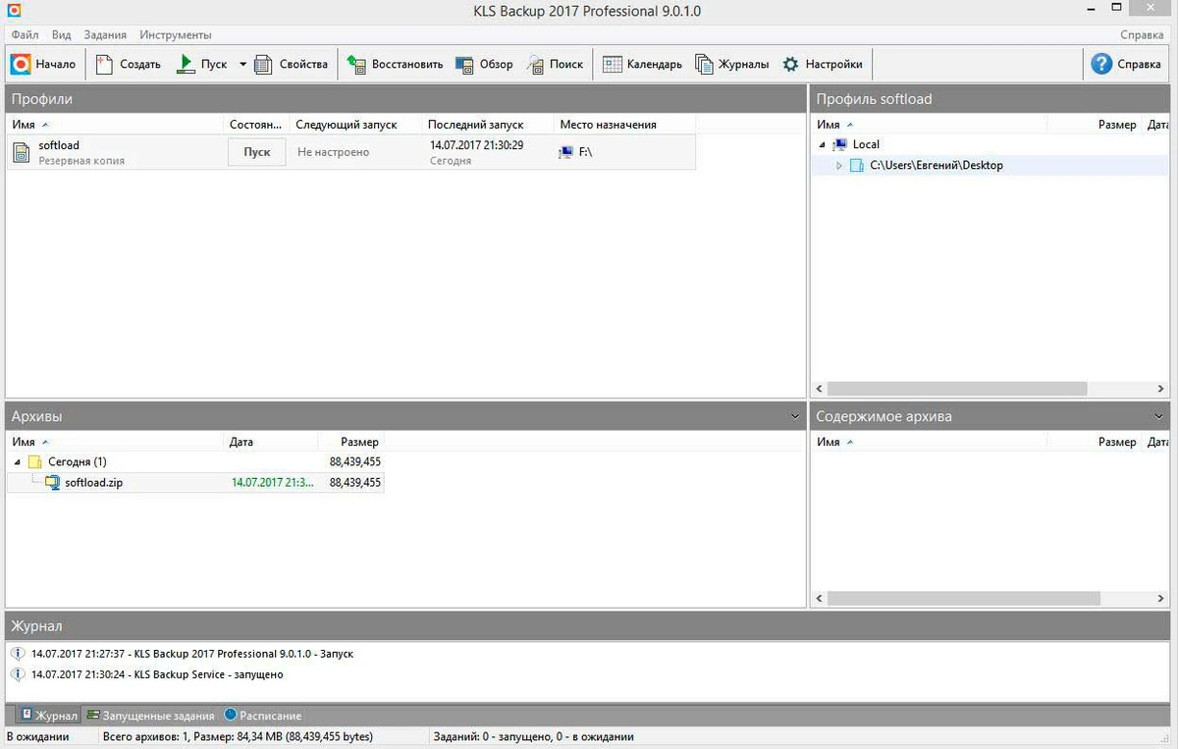Click the info icon of the 21:30:24 log entry
1178x749 pixels.
click(18, 674)
